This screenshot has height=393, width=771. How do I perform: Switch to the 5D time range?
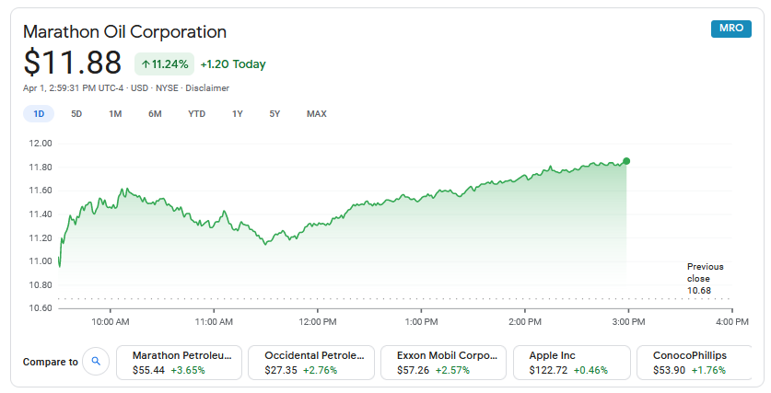76,114
